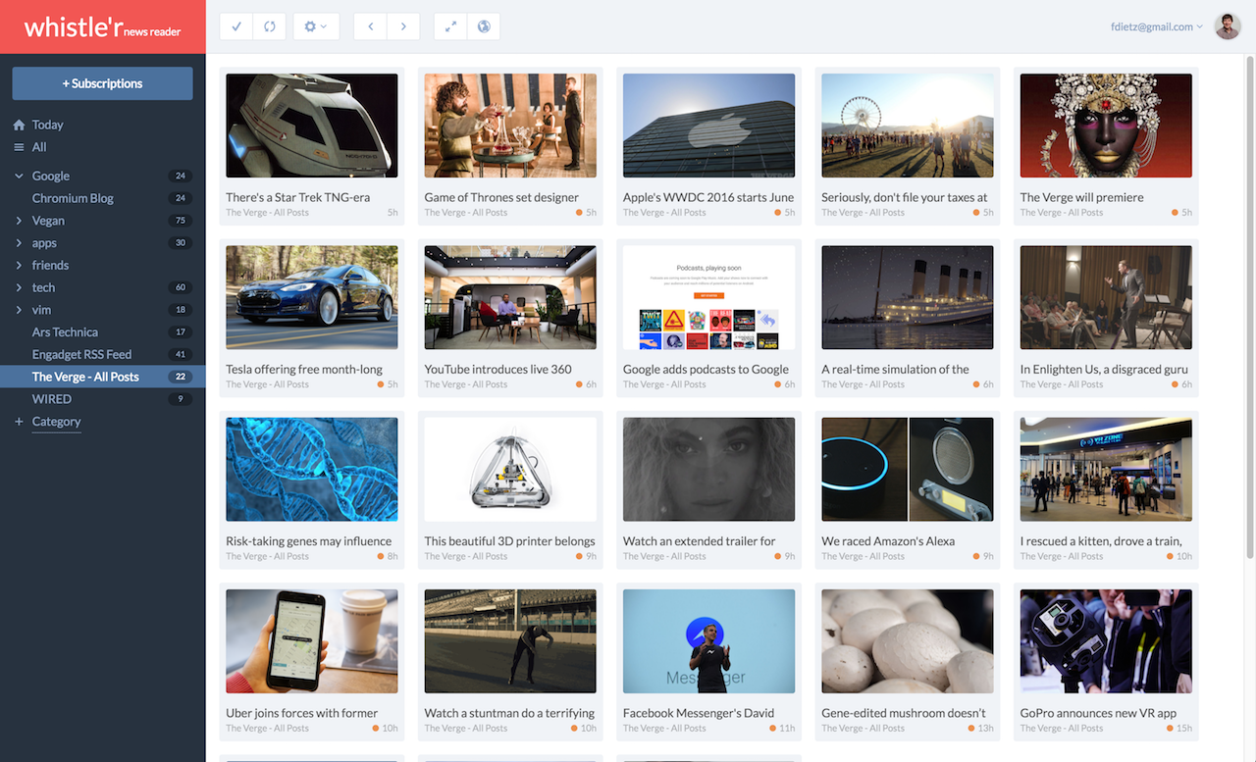Image resolution: width=1256 pixels, height=762 pixels.
Task: Toggle unread dot on Apple's WWDC card
Action: (778, 213)
